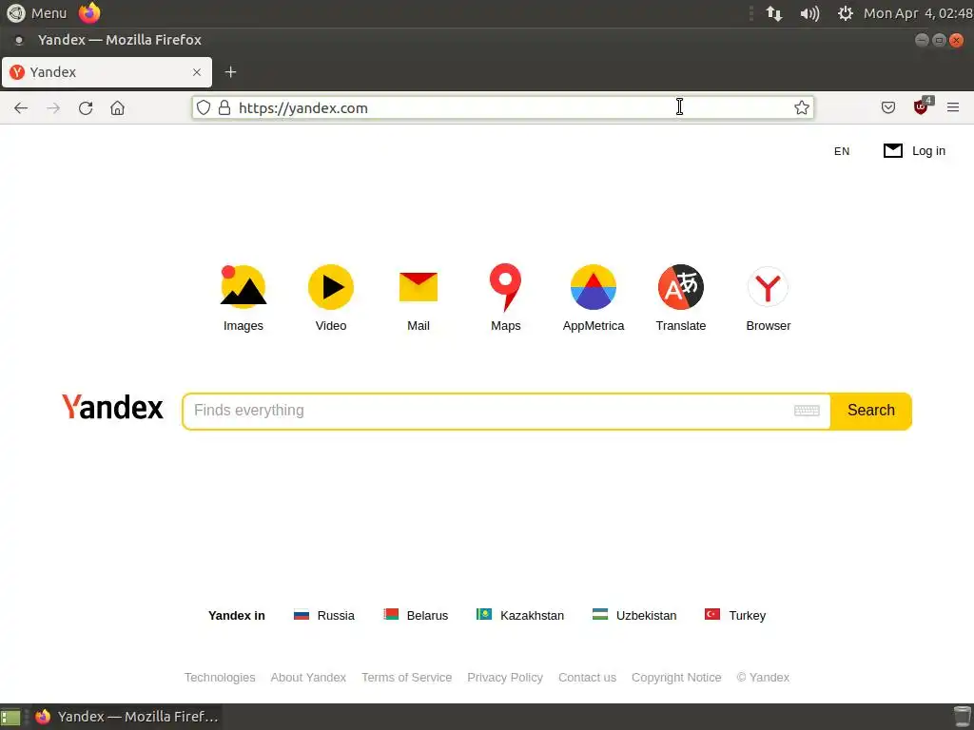Open Yandex Images service icon
This screenshot has width=974, height=730.
point(243,286)
